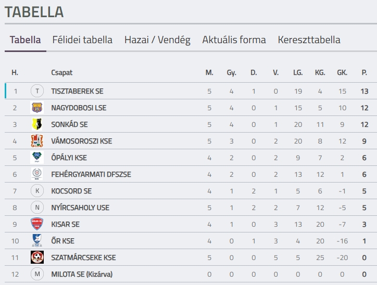The width and height of the screenshot is (377, 285).
Task: Click the Kocsord SE letter badge
Action: [37, 191]
